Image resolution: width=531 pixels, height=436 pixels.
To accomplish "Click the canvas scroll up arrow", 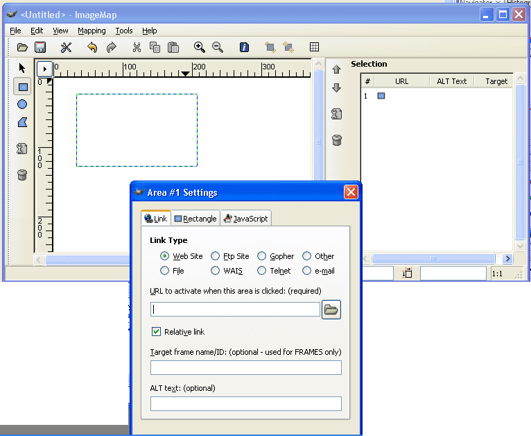I will click(x=318, y=64).
